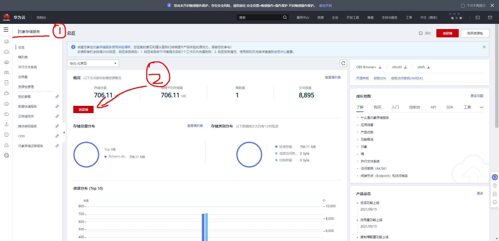This screenshot has width=499, height=241.
Task: Click the feedback edit floating icon
Action: click(x=495, y=194)
